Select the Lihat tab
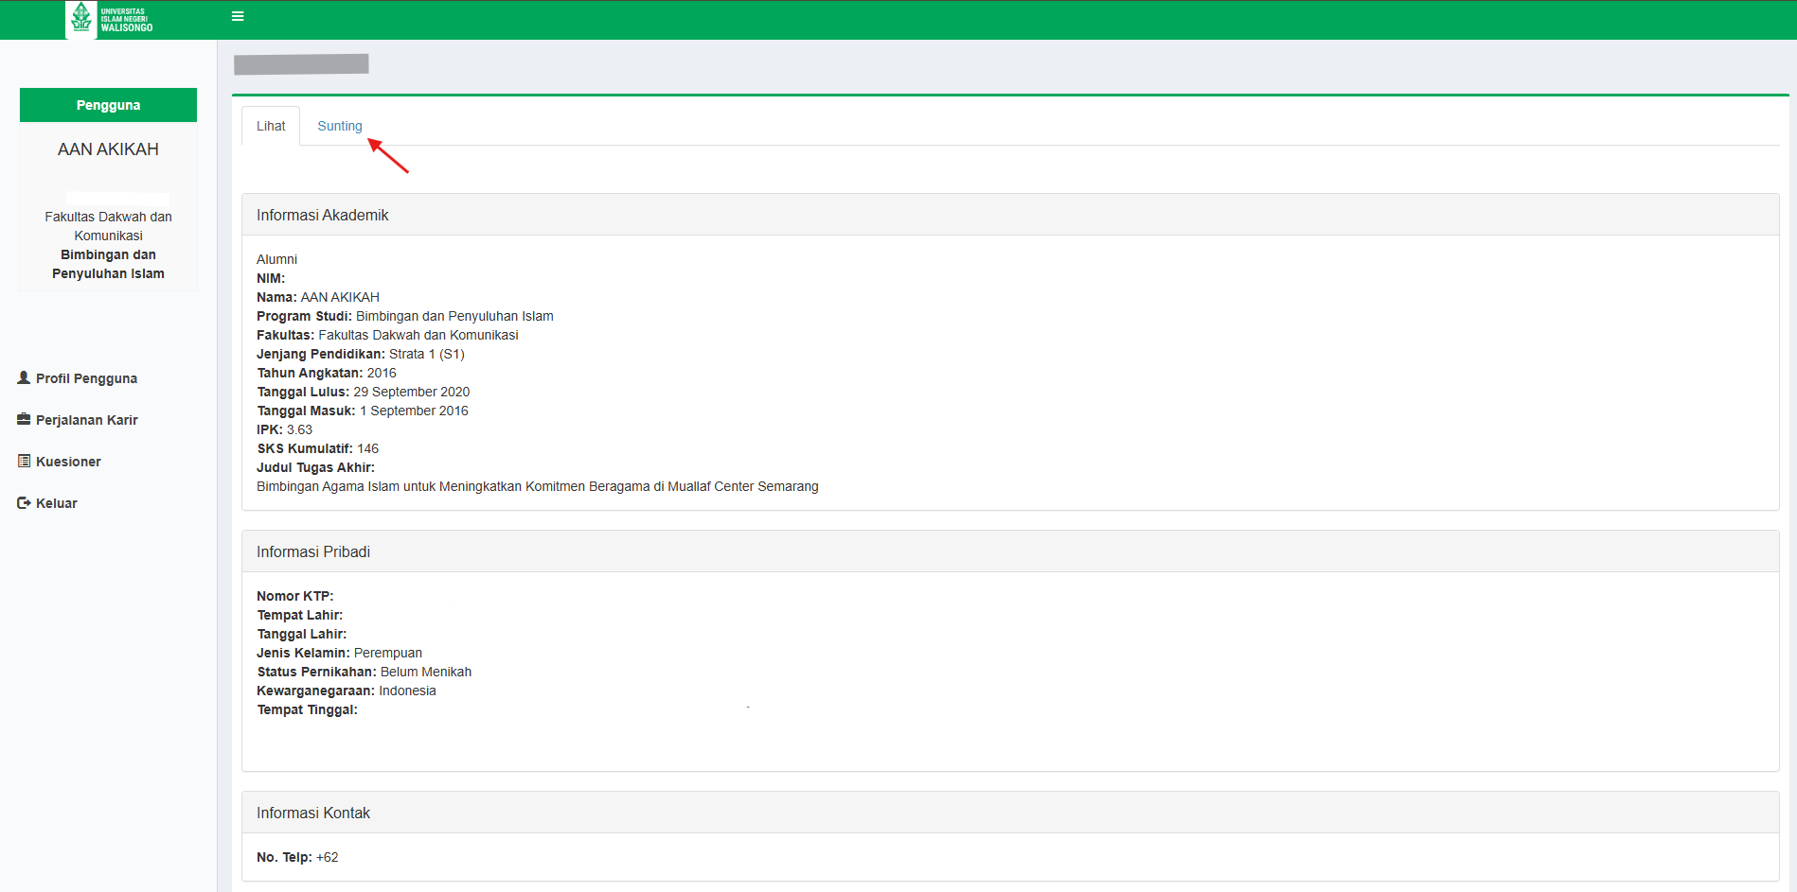The width and height of the screenshot is (1797, 892). point(271,126)
